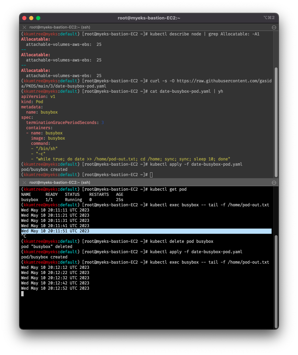
Task: Click the '1/1' ready value
Action: (49, 200)
